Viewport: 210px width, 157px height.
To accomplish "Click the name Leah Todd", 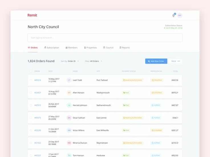I will click(x=77, y=80).
